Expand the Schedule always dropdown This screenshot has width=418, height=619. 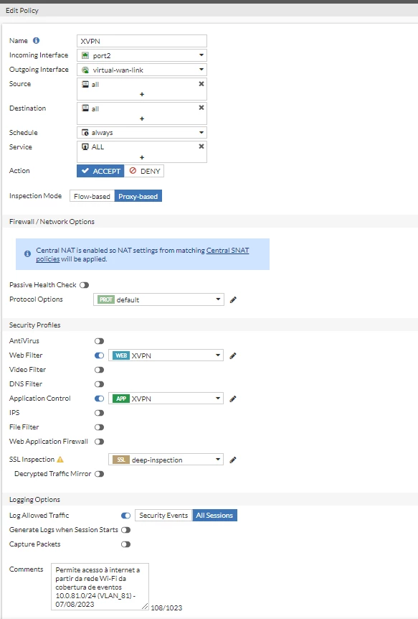coord(142,133)
